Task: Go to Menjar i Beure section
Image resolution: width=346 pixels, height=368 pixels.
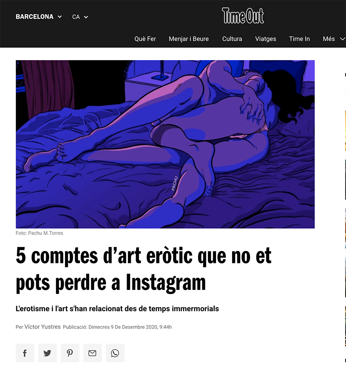Action: [x=189, y=39]
